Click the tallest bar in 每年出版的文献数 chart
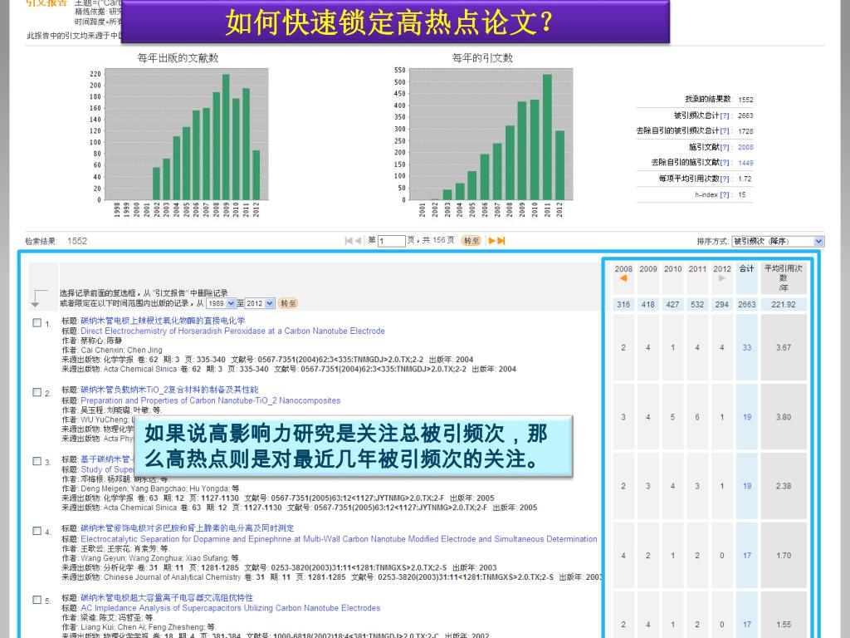The width and height of the screenshot is (850, 638). [x=226, y=137]
